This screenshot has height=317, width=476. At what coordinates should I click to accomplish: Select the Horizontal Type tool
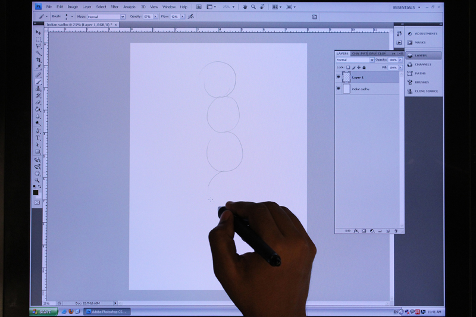pos(38,137)
